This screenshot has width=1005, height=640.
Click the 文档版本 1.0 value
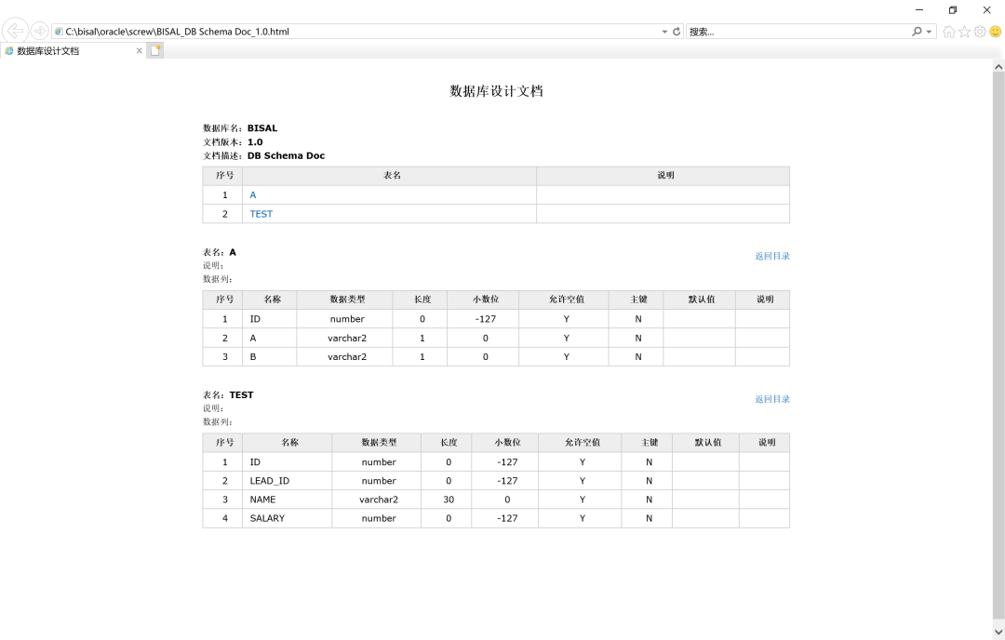pyautogui.click(x=255, y=142)
